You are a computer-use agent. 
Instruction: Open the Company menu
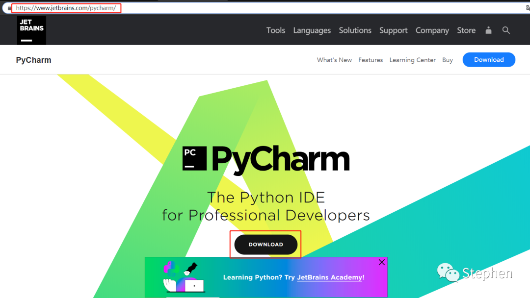click(432, 30)
